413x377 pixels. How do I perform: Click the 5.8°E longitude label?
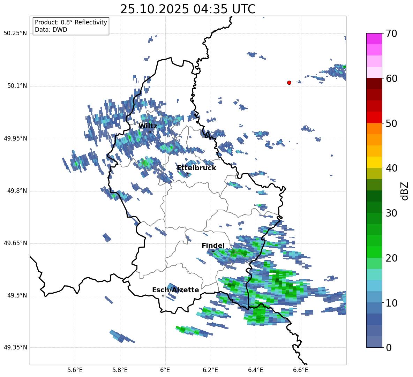pos(120,370)
